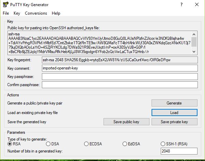Screen dimensions: 205x161
Task: Click the PuTTY Key Generator title bar icon
Action: [6, 4]
